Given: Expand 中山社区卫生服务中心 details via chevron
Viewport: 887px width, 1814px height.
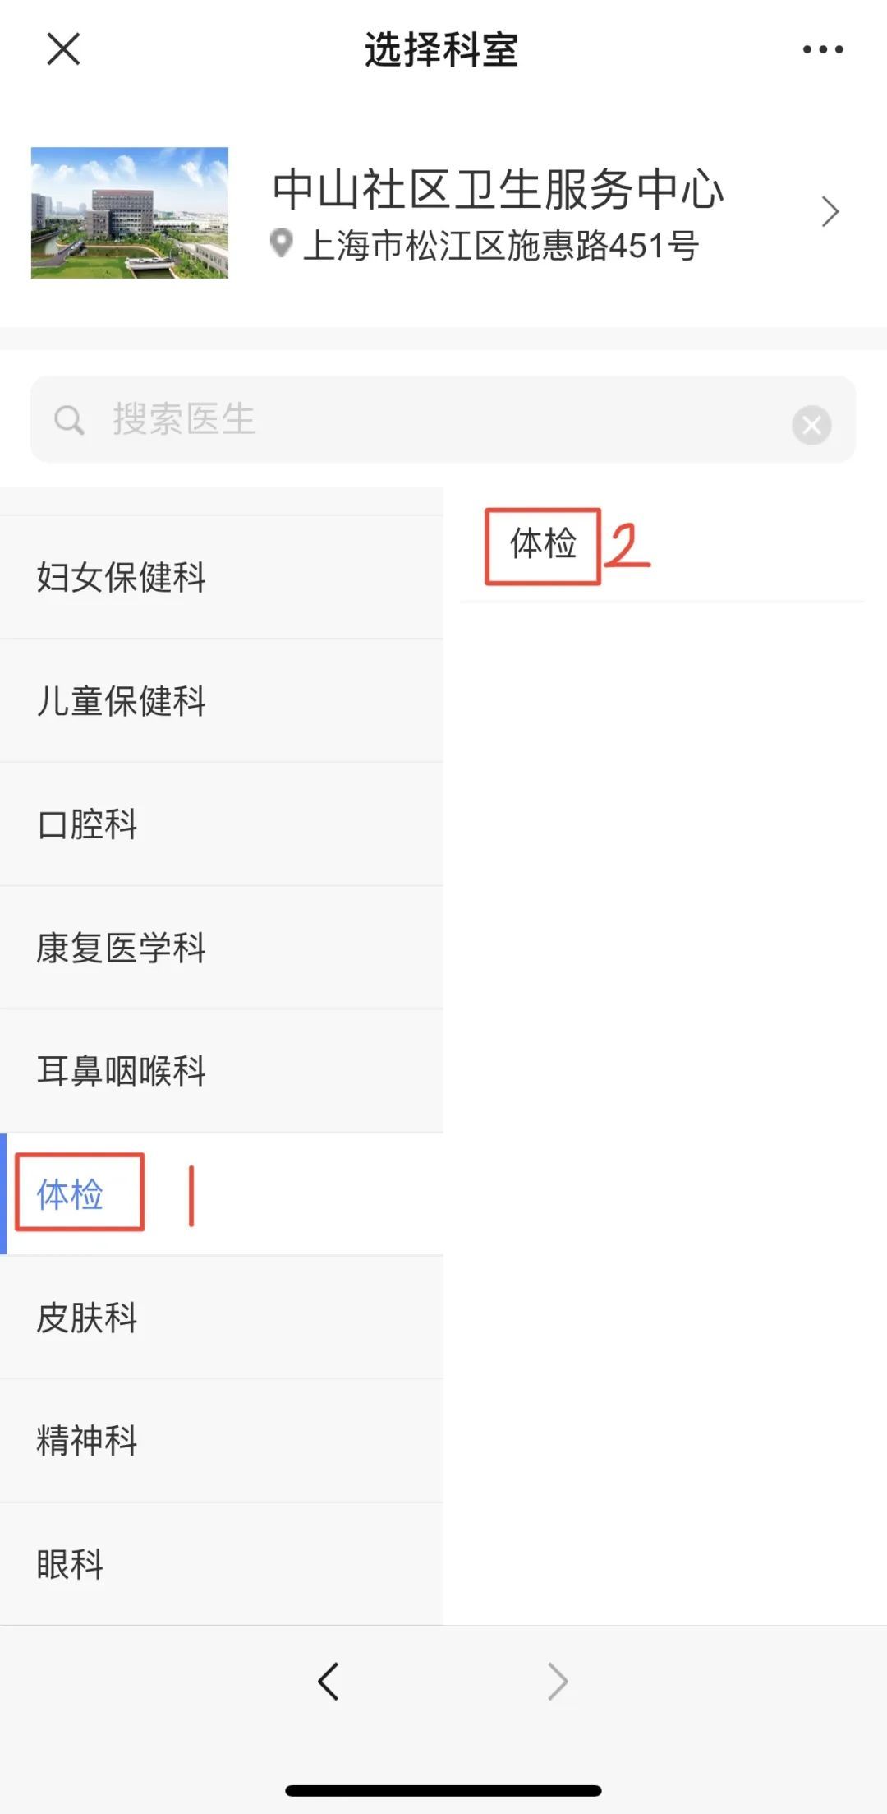Looking at the screenshot, I should coord(830,212).
